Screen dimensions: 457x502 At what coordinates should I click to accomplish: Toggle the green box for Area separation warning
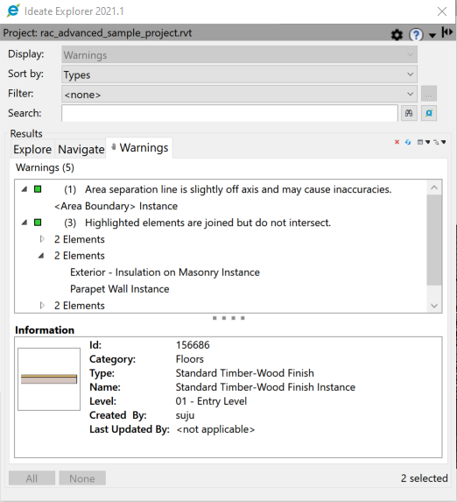(38, 189)
